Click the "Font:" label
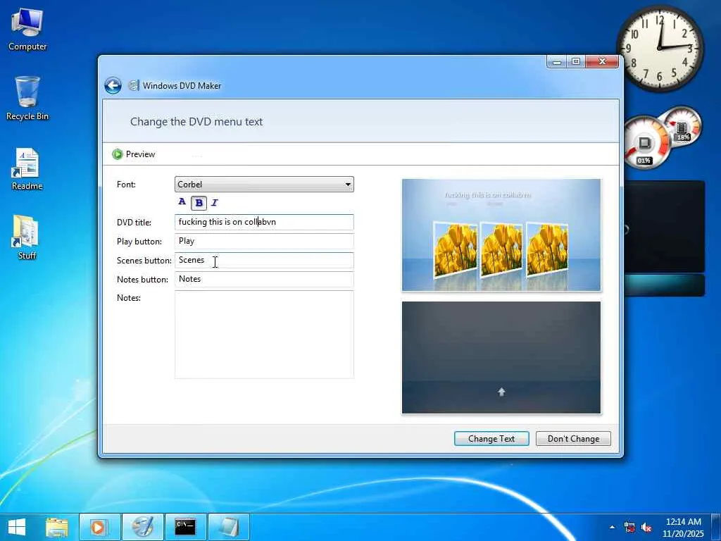Viewport: 721px width, 541px height. click(x=126, y=185)
